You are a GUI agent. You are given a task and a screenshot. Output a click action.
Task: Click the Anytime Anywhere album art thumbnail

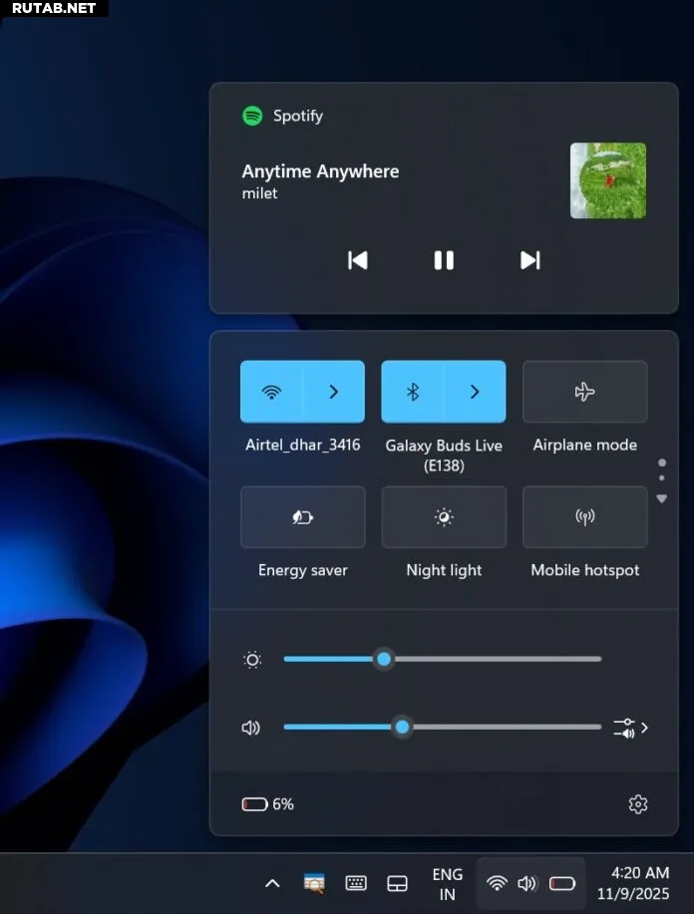[607, 180]
